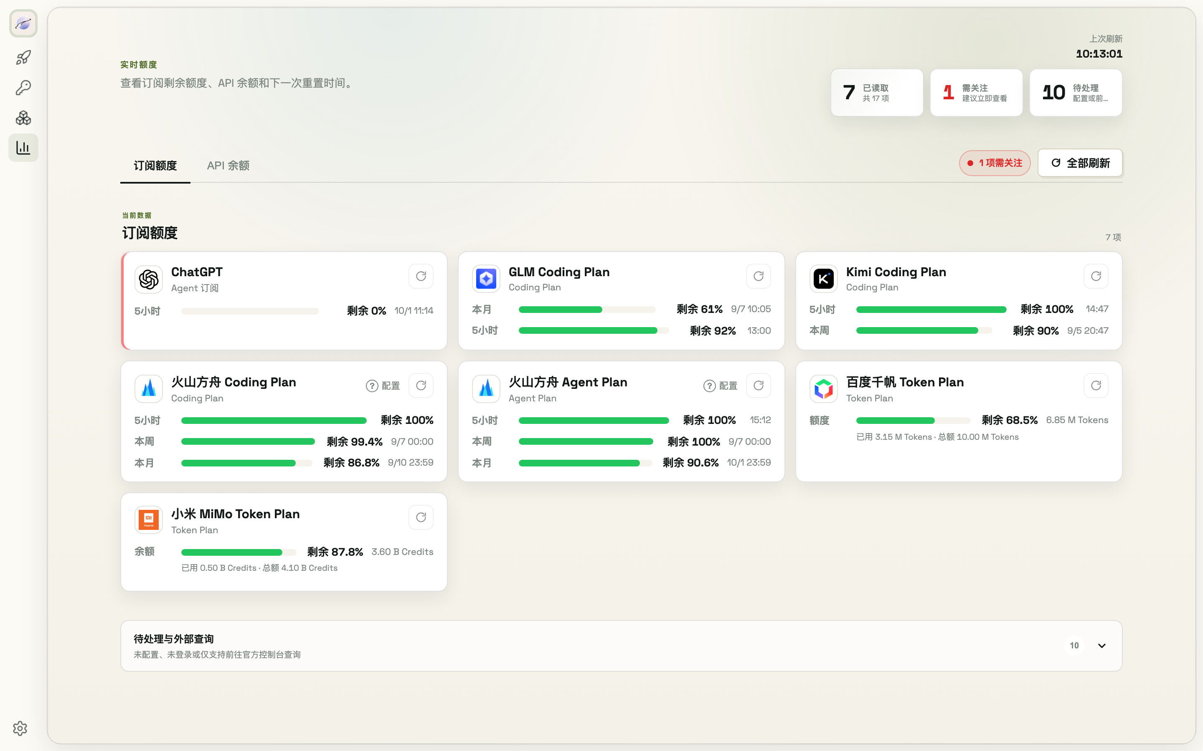Click the 全部刷新 button
This screenshot has height=751, width=1203.
click(1080, 163)
